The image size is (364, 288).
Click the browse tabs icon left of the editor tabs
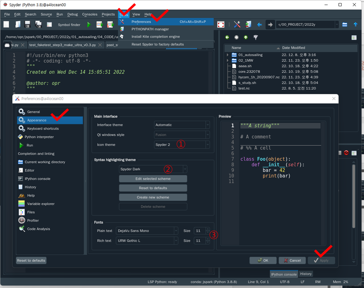tap(7, 45)
